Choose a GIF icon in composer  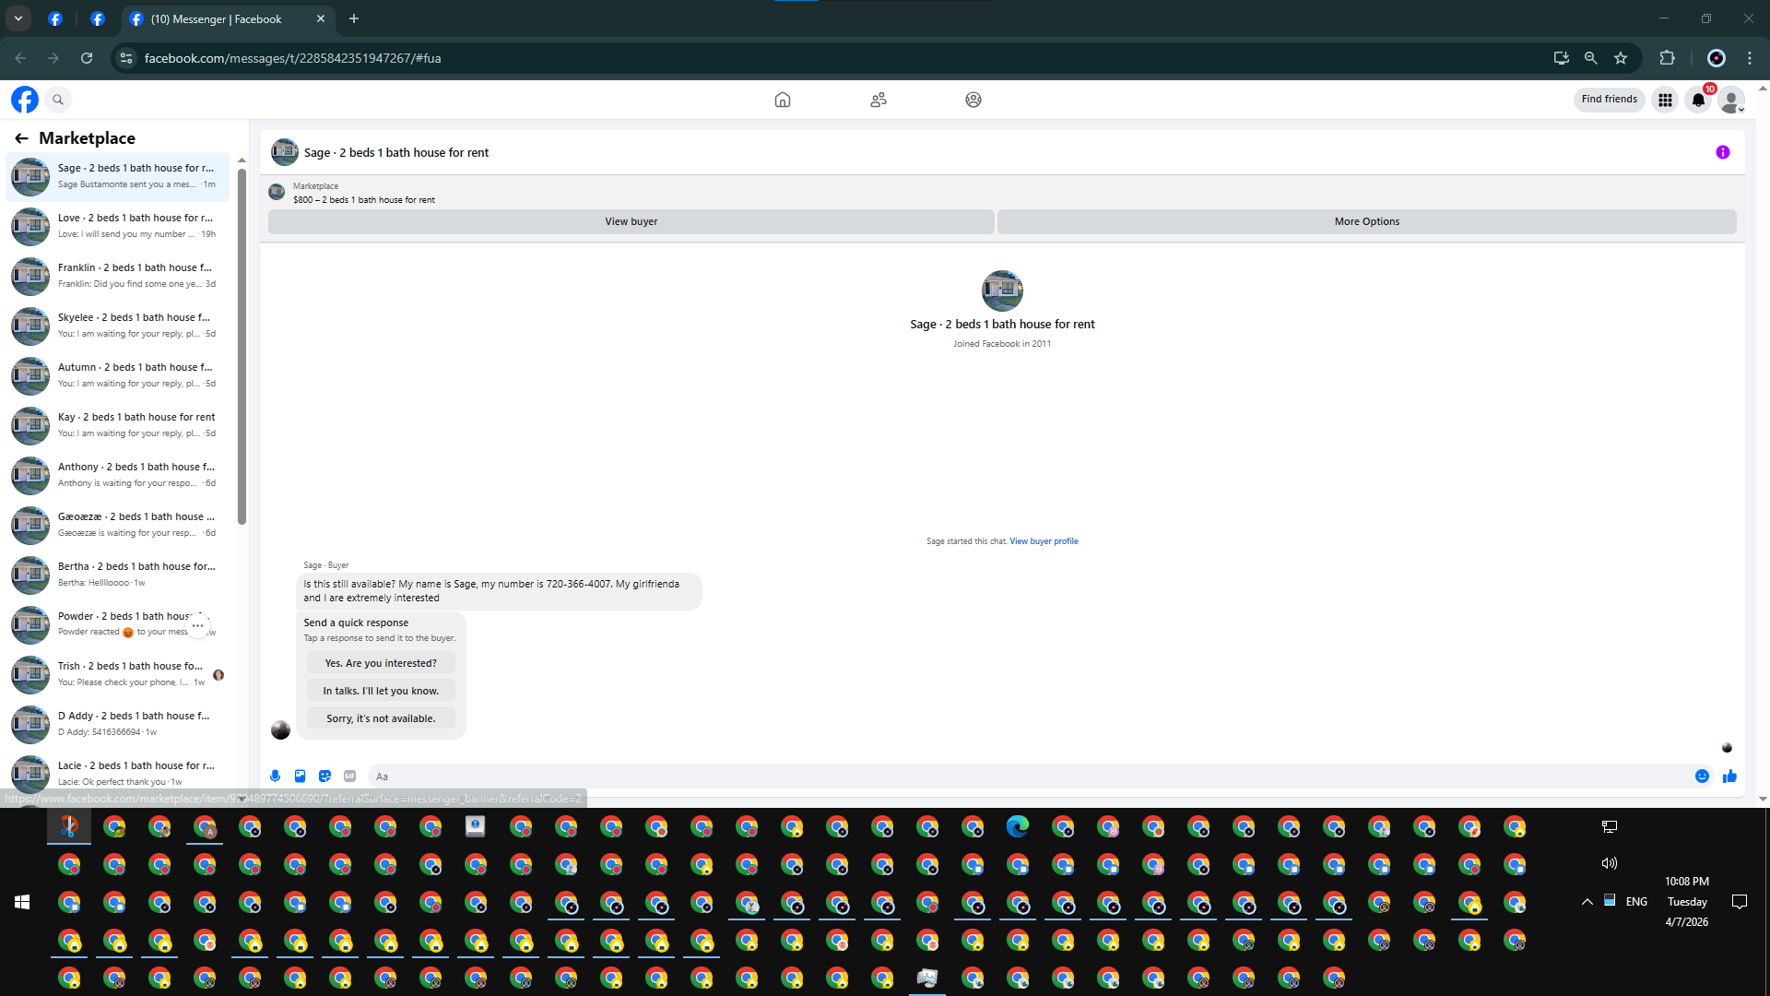point(349,777)
